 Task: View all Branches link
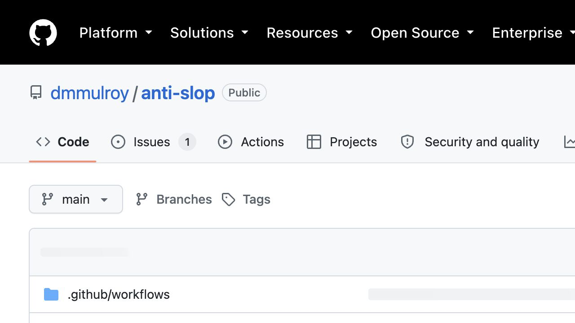pos(174,199)
